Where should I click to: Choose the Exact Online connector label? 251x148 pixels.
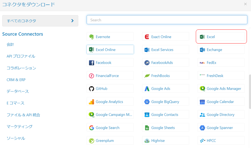click(x=161, y=37)
